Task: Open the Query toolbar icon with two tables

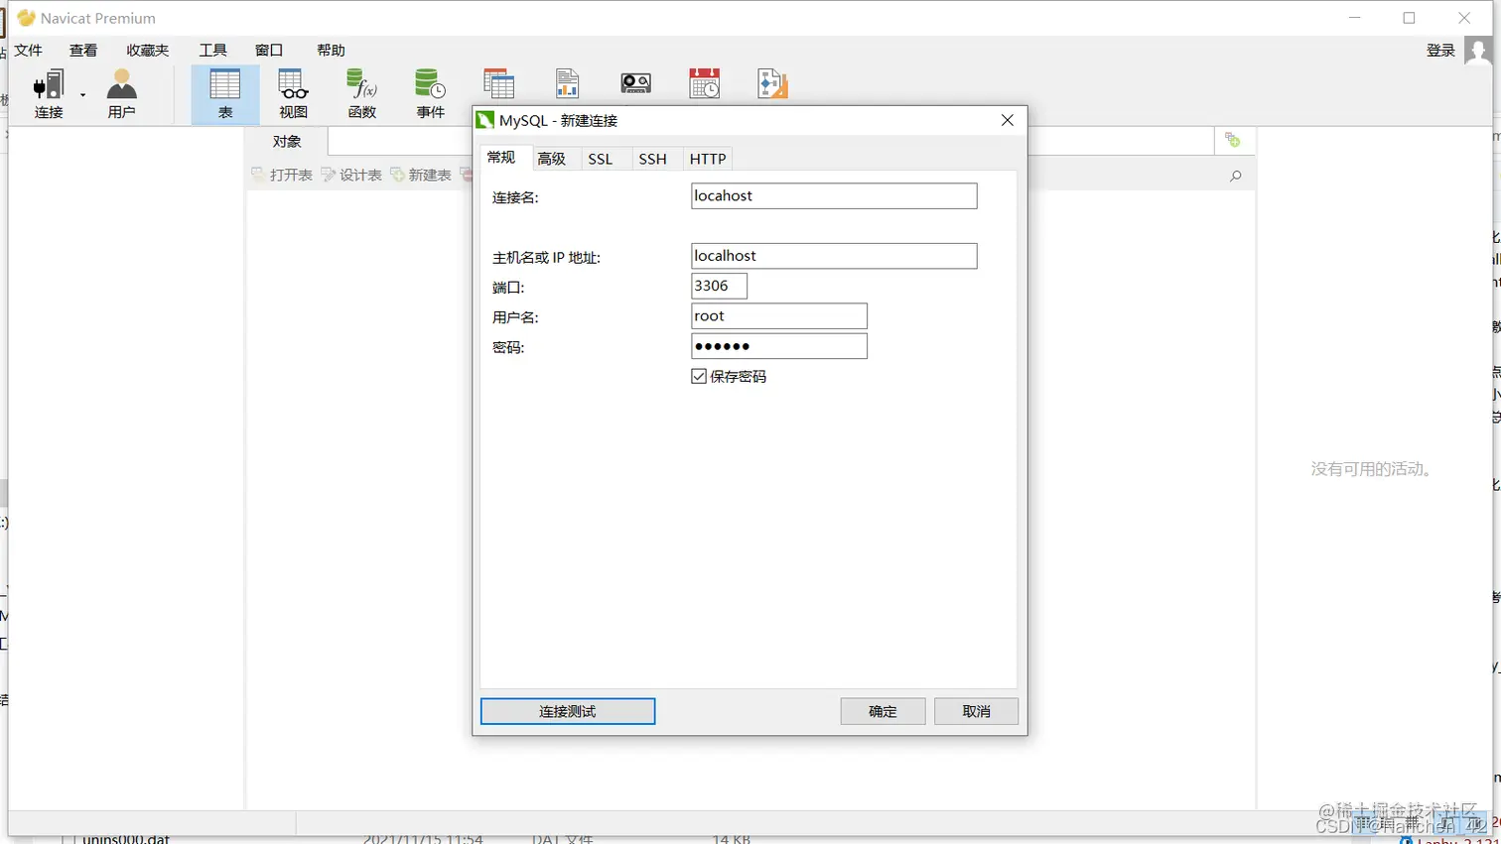Action: 498,84
